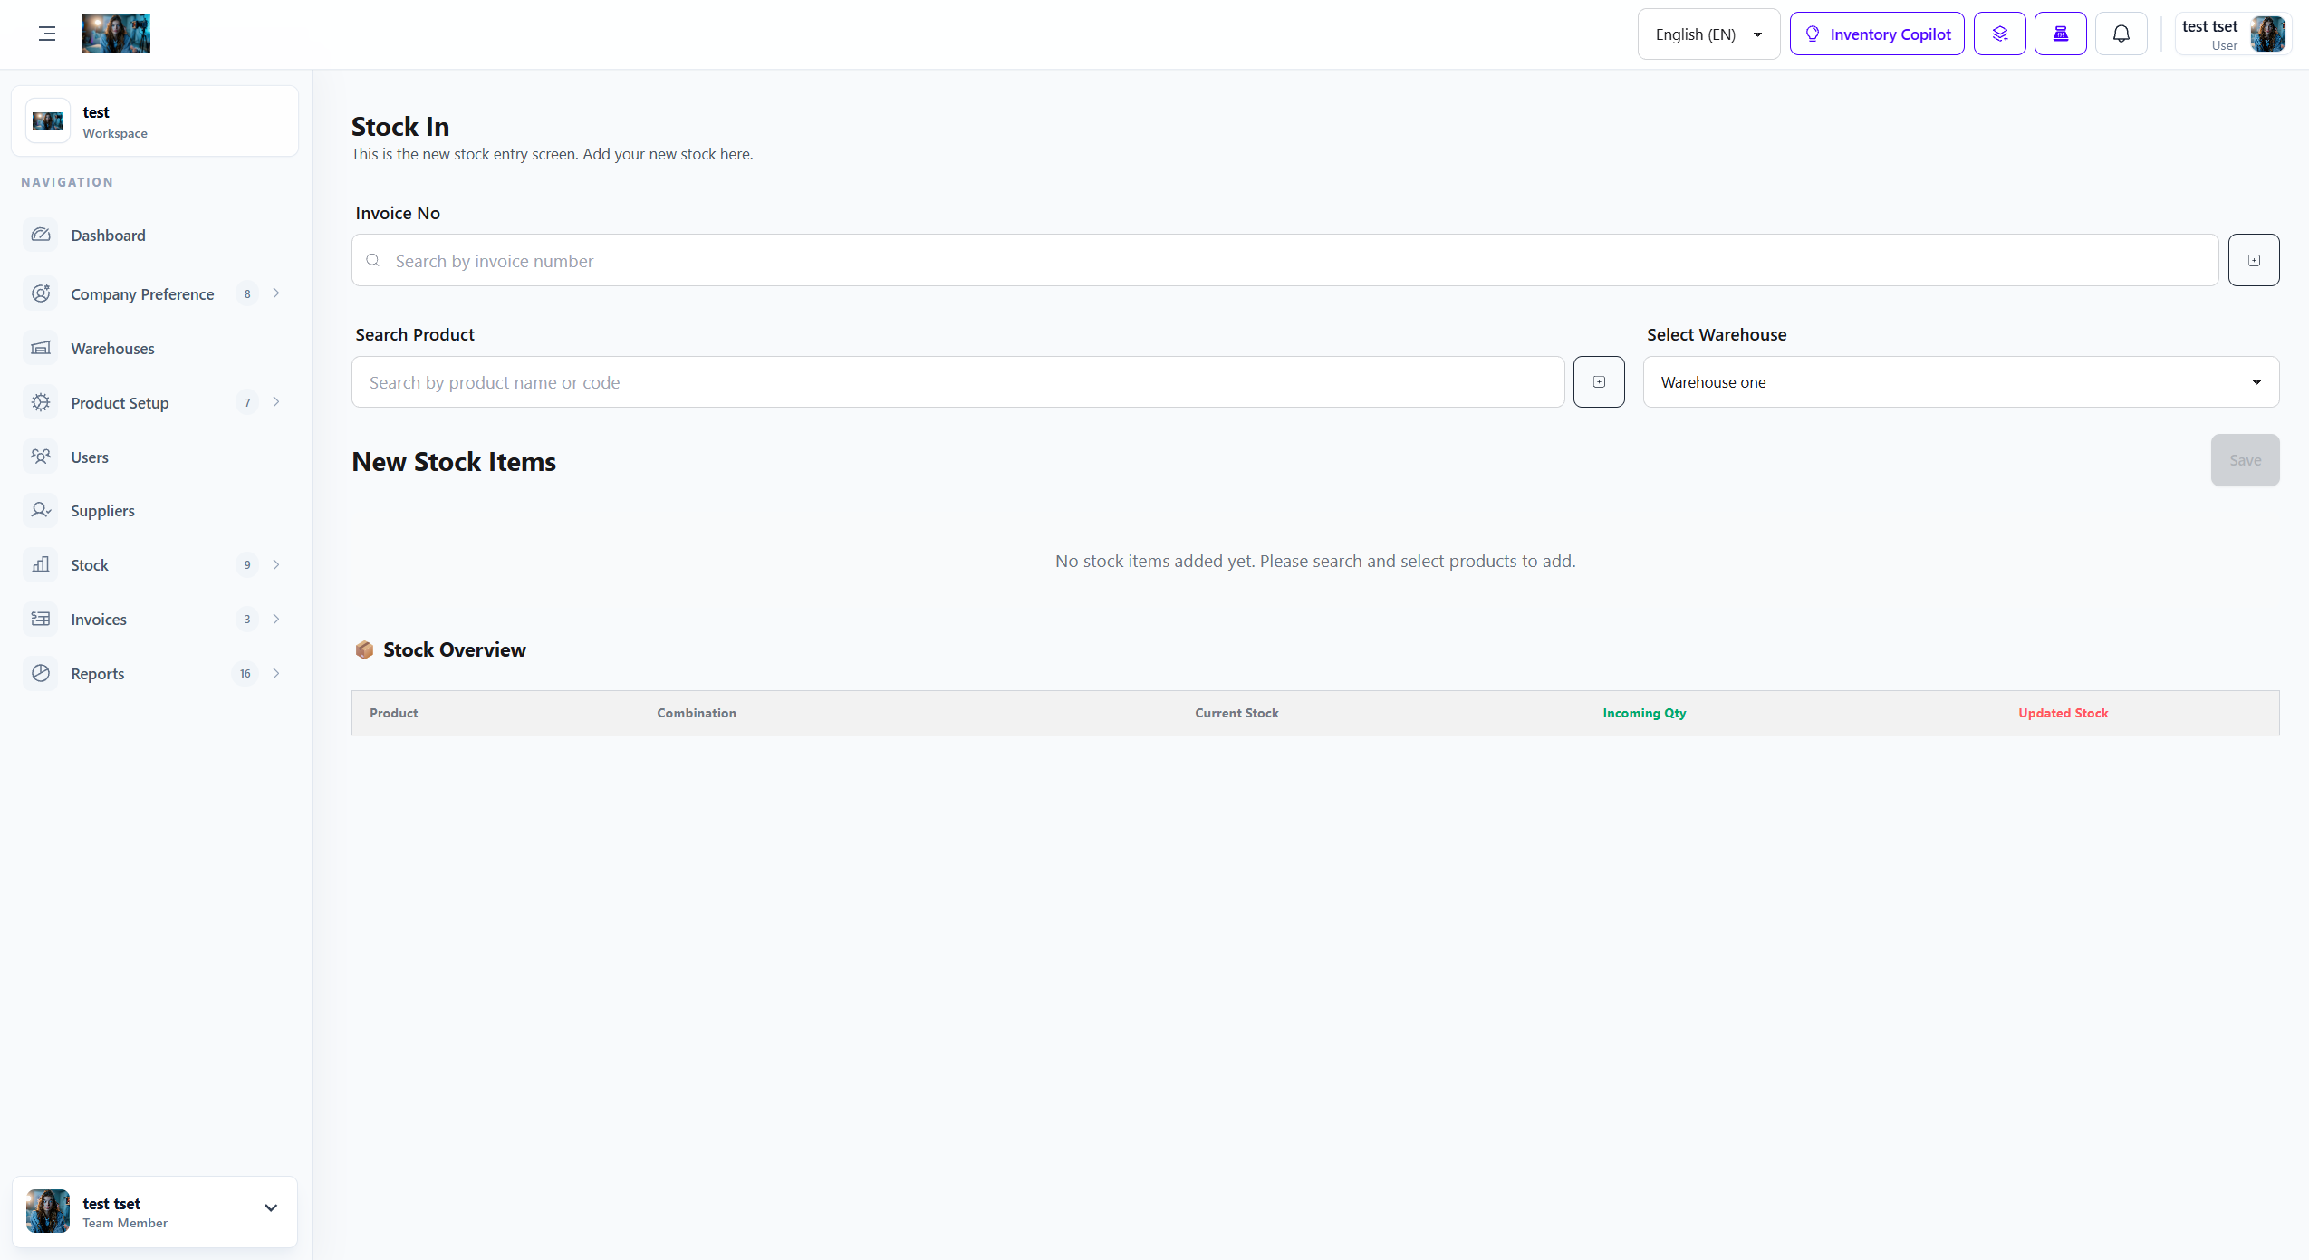This screenshot has width=2309, height=1260.
Task: Expand the Invoices chevron arrow
Action: (276, 620)
